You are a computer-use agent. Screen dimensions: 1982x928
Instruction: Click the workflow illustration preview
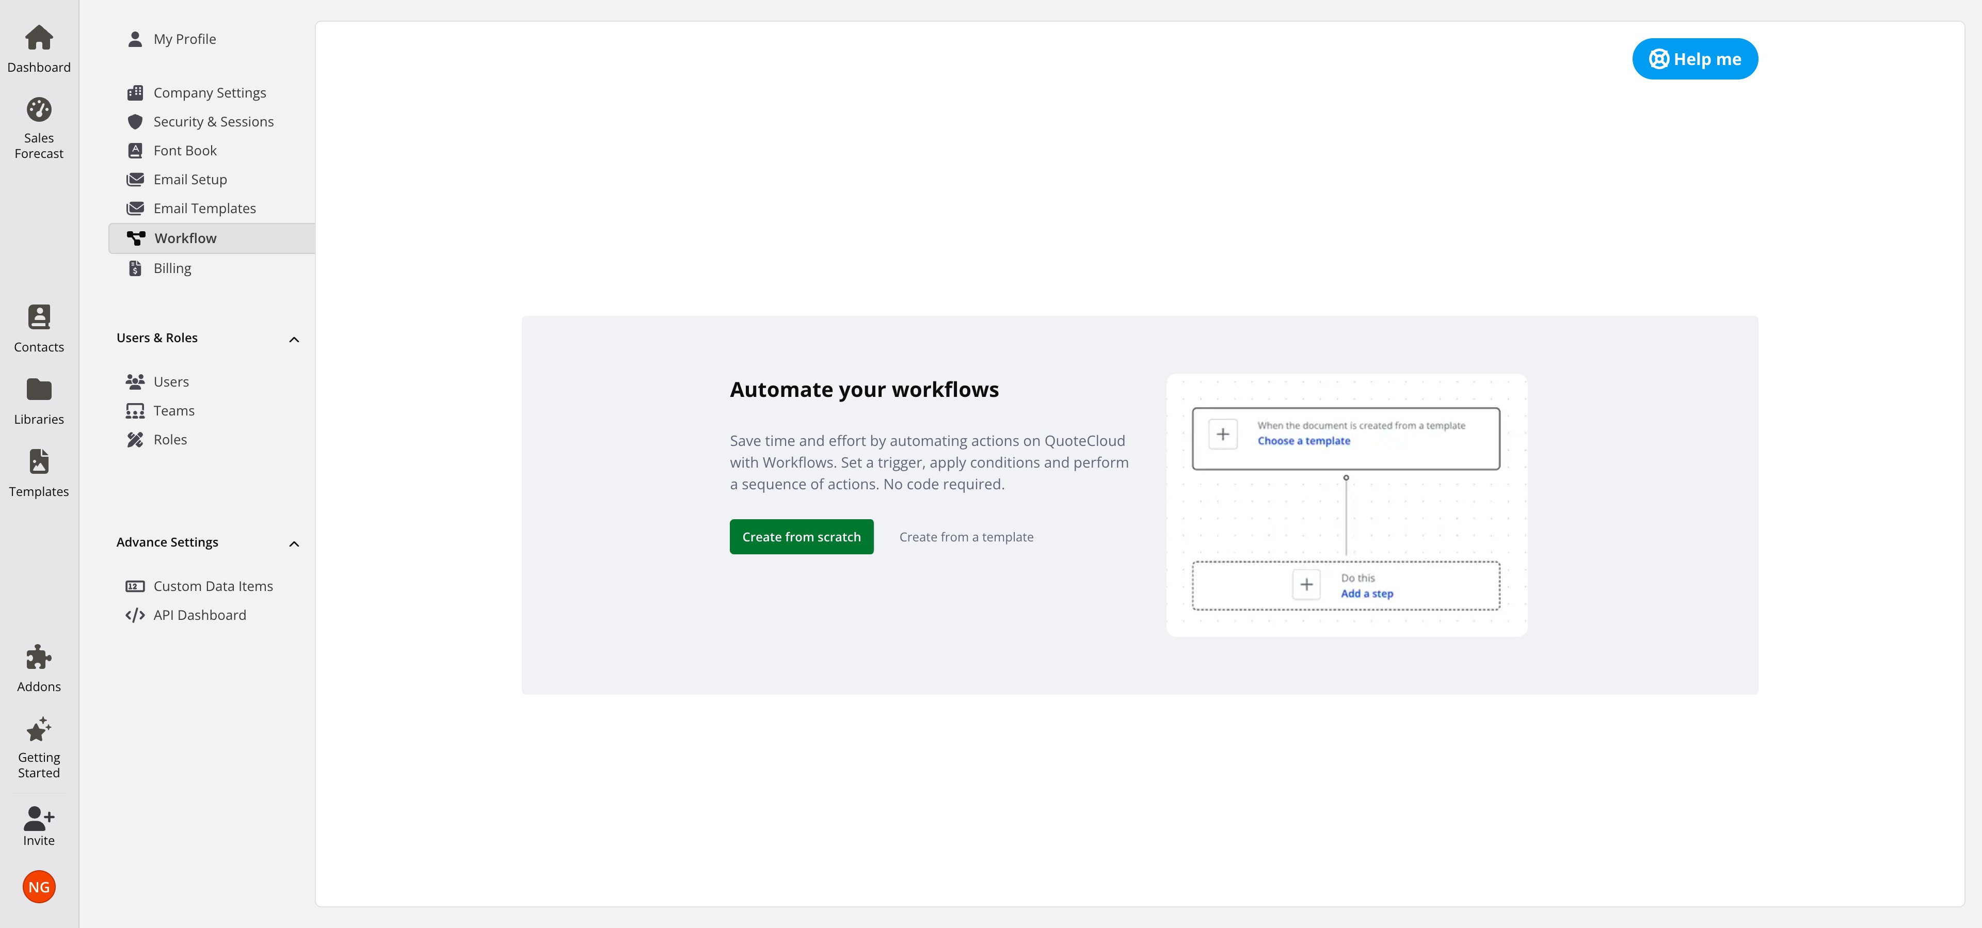pos(1346,506)
